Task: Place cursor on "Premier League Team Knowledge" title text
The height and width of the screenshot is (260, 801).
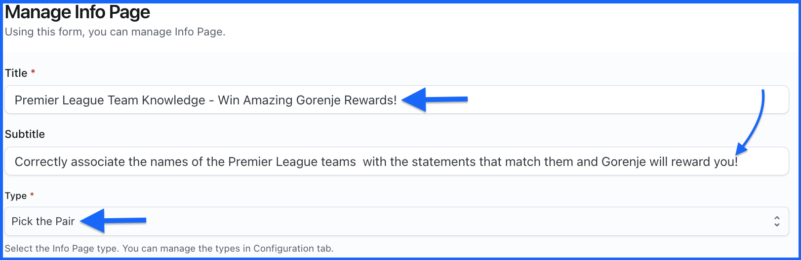Action: point(110,100)
